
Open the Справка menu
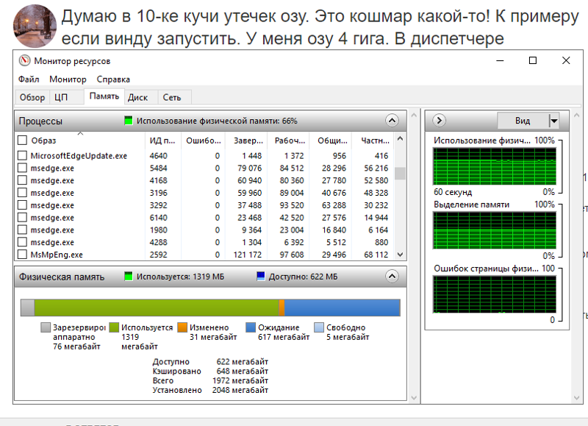[x=113, y=79]
